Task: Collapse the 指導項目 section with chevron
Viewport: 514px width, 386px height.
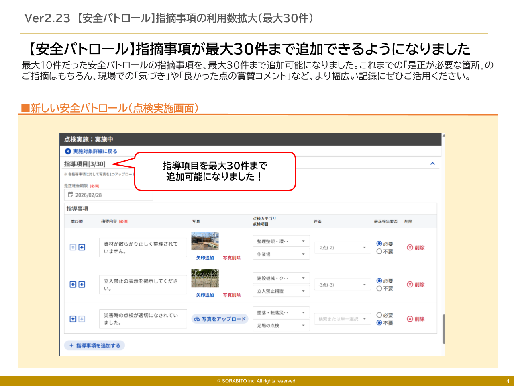Action: click(x=432, y=164)
